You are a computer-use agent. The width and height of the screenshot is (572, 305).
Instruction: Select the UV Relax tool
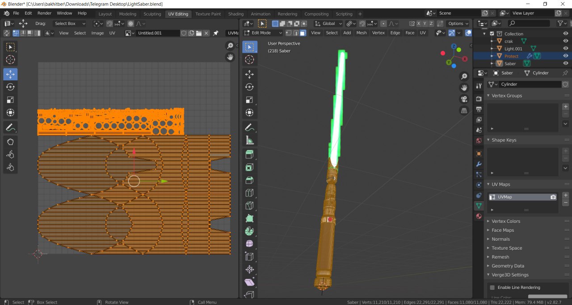click(11, 155)
